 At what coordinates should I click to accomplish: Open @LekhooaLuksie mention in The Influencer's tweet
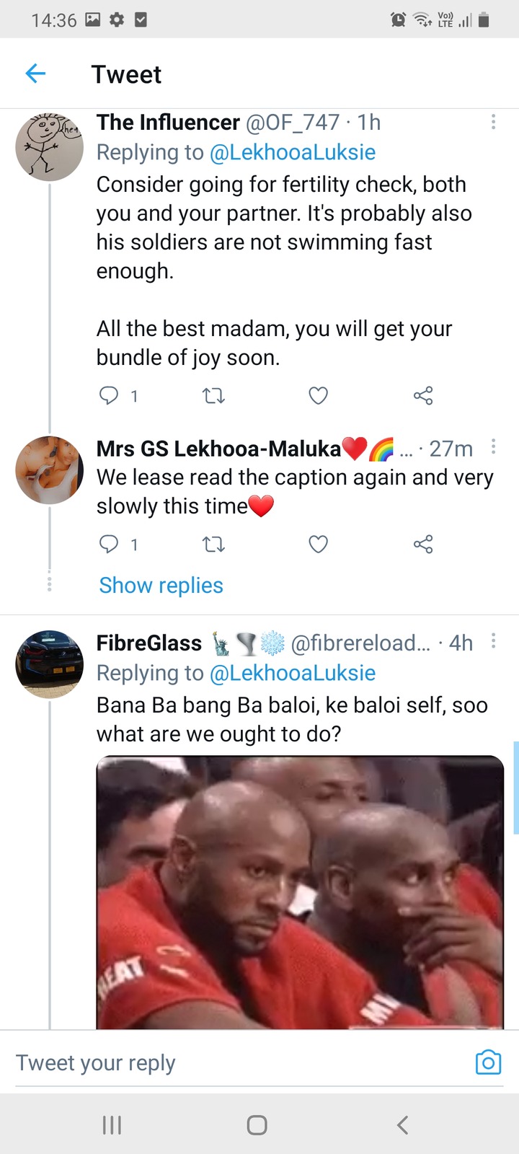(x=292, y=152)
